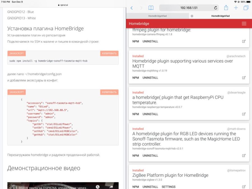
Task: Uninstall homebridge-sonoff-tasmota-mqtt-hsb plugin
Action: click(x=150, y=156)
